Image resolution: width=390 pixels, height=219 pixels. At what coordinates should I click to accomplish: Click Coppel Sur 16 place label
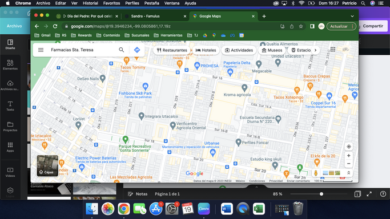323,103
